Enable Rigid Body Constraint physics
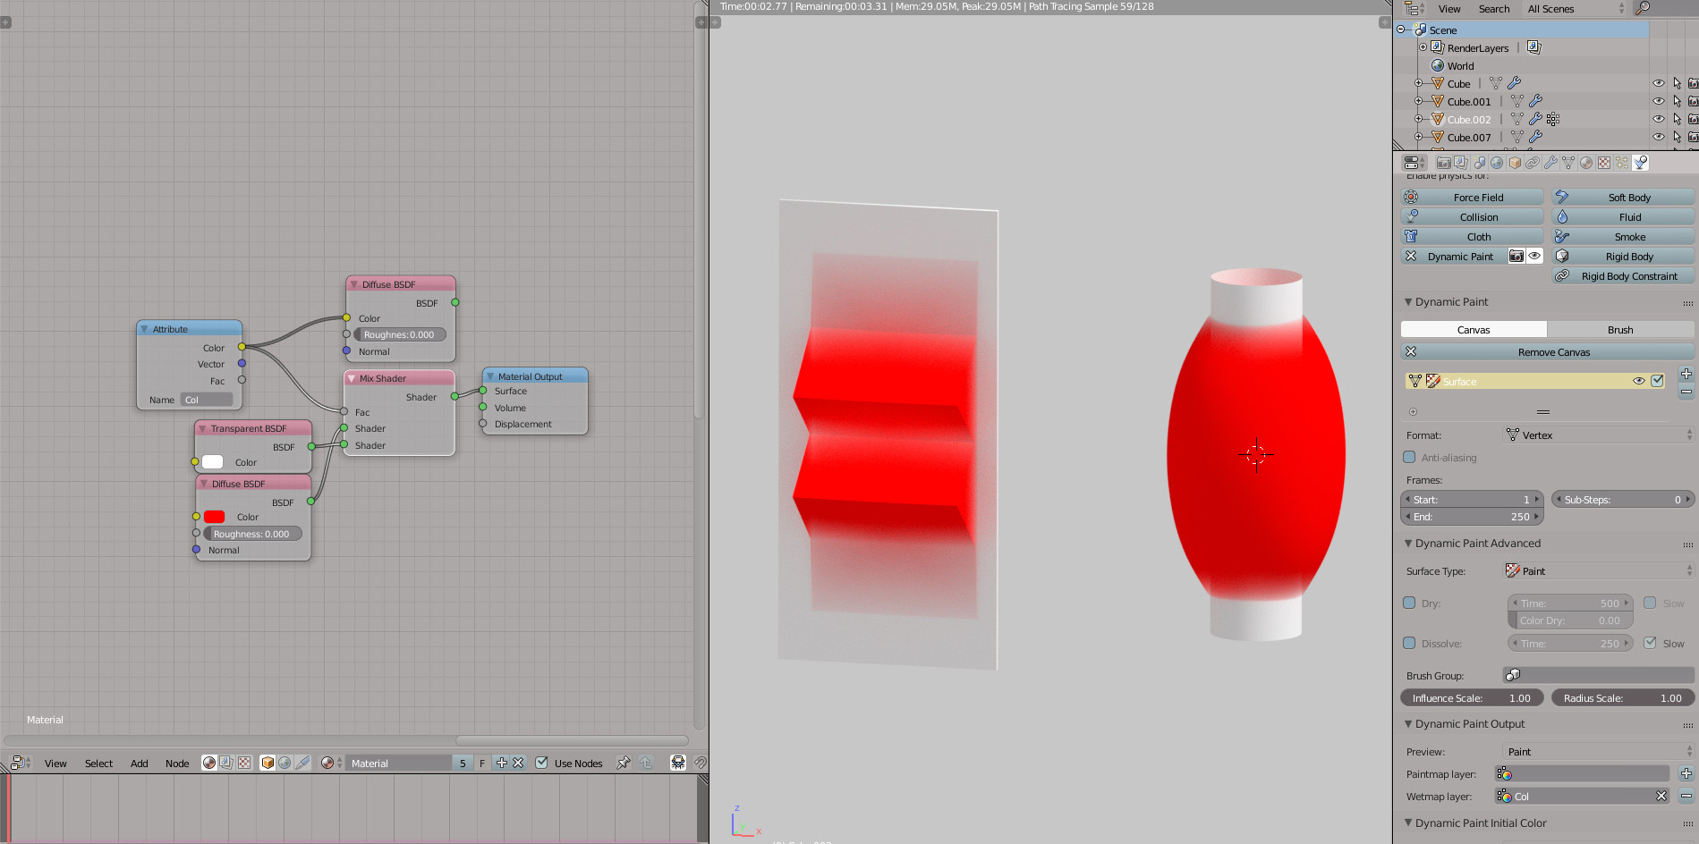This screenshot has height=844, width=1699. [x=1623, y=276]
